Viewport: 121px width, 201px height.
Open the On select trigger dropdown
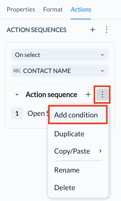pyautogui.click(x=60, y=55)
